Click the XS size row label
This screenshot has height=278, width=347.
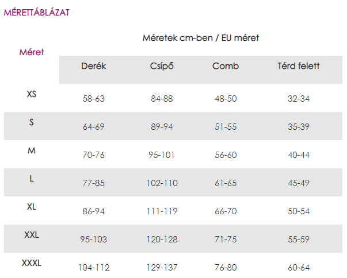pos(32,94)
